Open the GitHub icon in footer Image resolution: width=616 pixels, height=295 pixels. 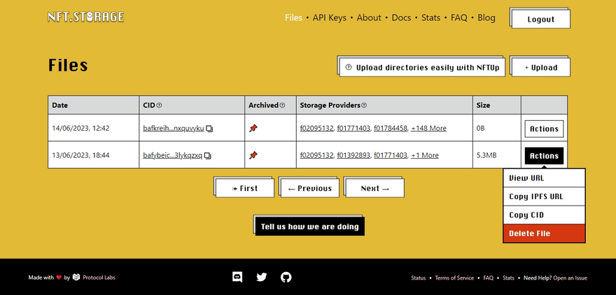[x=286, y=277]
